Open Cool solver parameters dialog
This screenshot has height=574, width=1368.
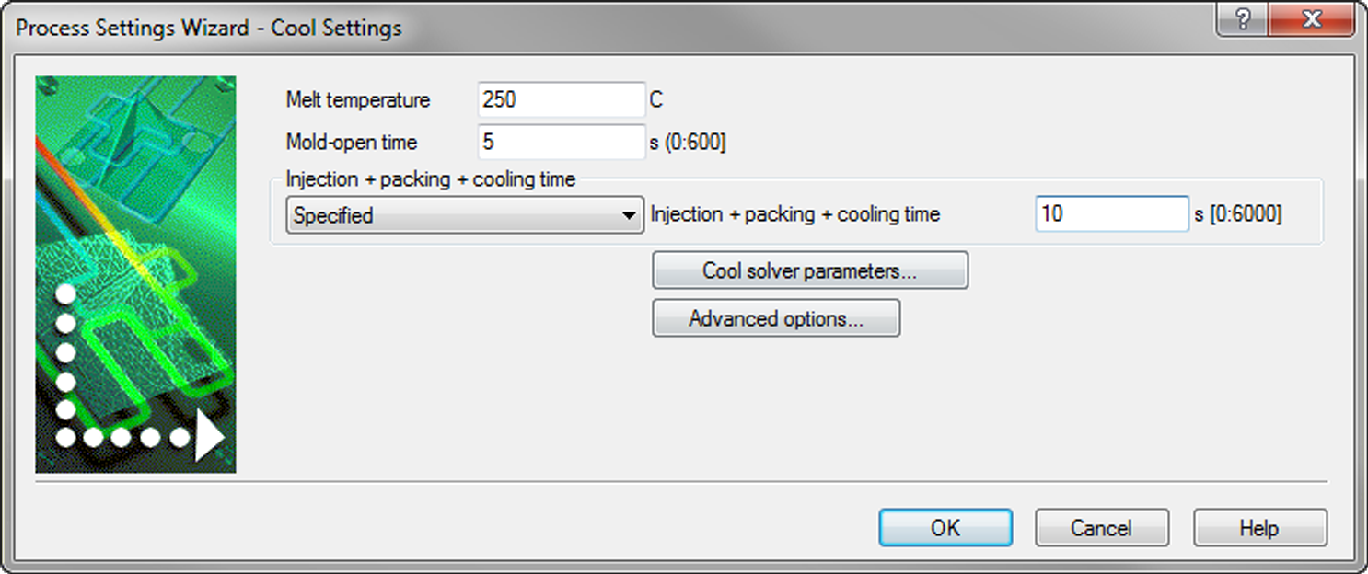pos(810,271)
